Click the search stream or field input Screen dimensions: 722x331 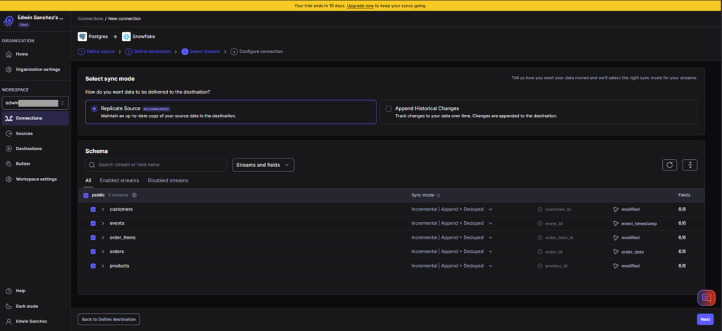(x=156, y=165)
